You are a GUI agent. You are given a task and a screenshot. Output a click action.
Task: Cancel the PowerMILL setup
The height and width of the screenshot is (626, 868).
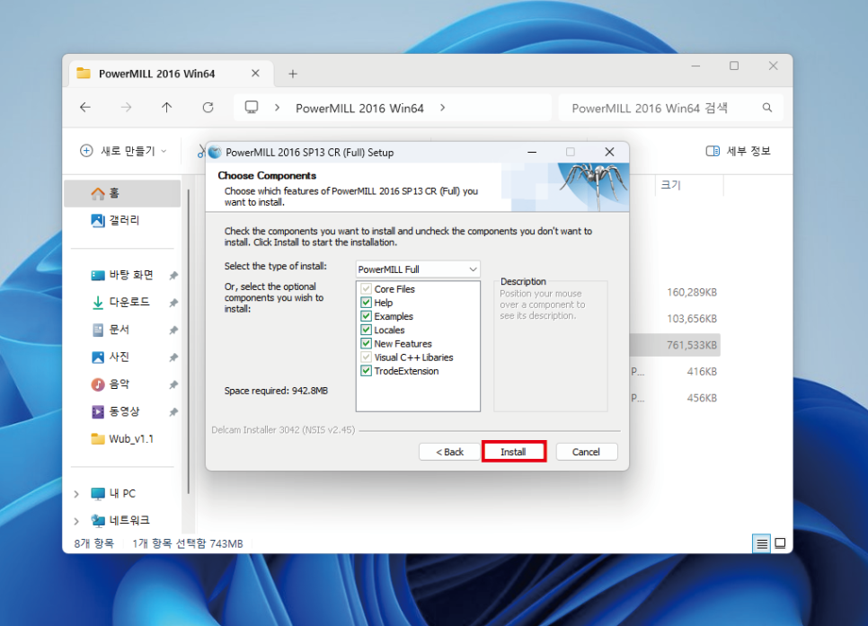coord(586,452)
